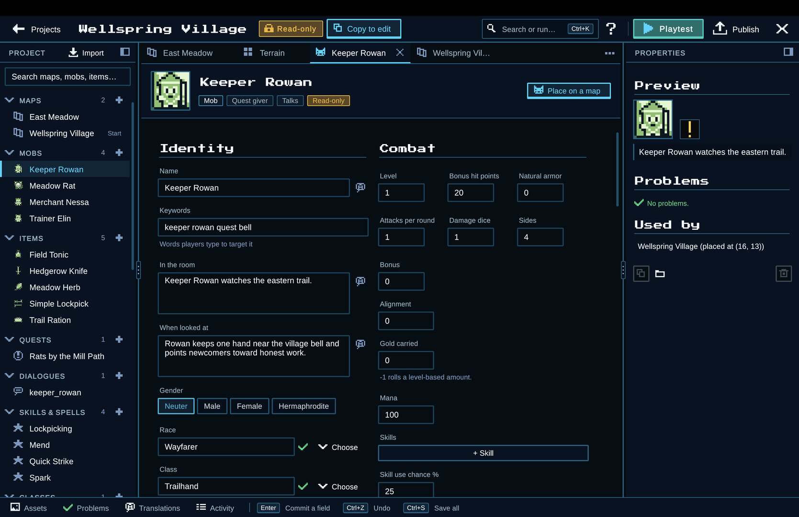Click the delete trash icon in Properties
Viewport: 799px width, 517px height.
(x=784, y=274)
